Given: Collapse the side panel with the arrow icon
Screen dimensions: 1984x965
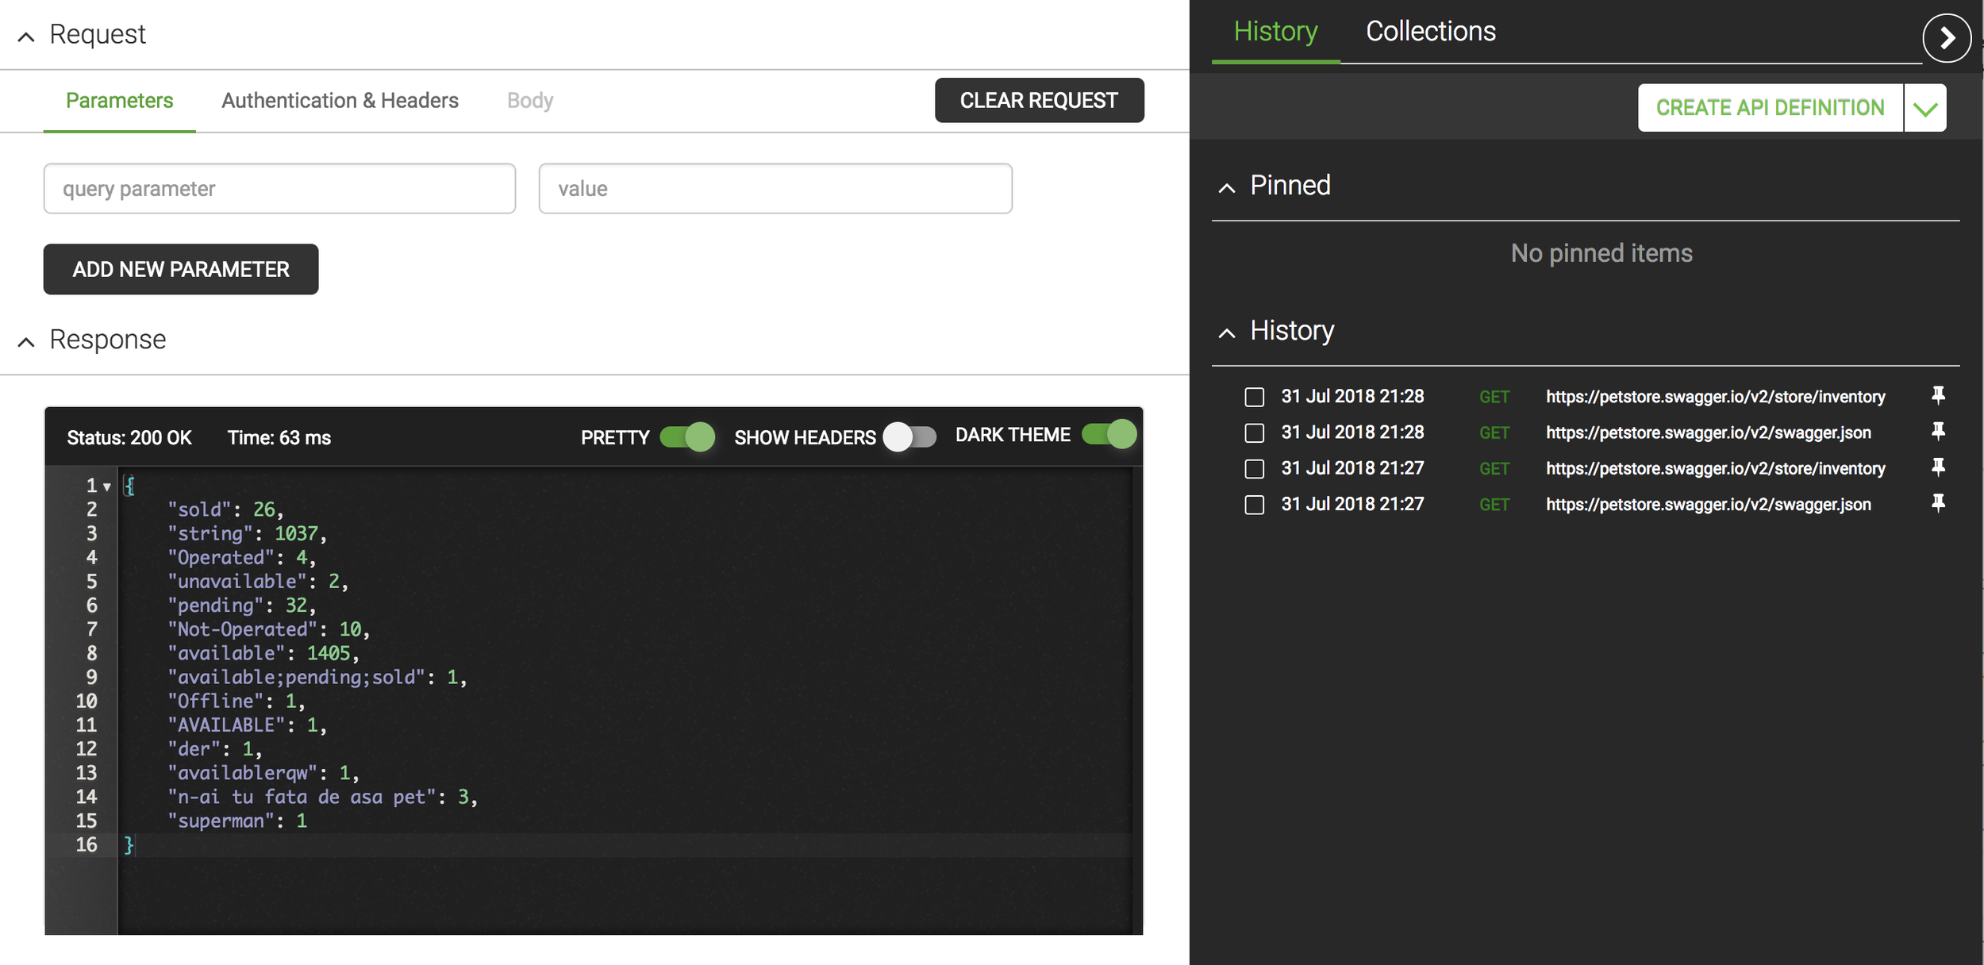Looking at the screenshot, I should pyautogui.click(x=1946, y=37).
